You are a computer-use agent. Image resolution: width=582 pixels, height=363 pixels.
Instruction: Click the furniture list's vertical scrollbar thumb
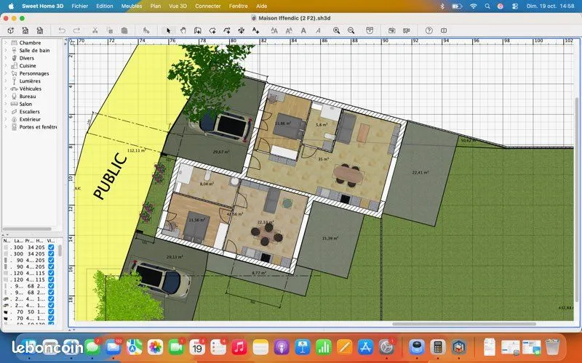(x=60, y=251)
